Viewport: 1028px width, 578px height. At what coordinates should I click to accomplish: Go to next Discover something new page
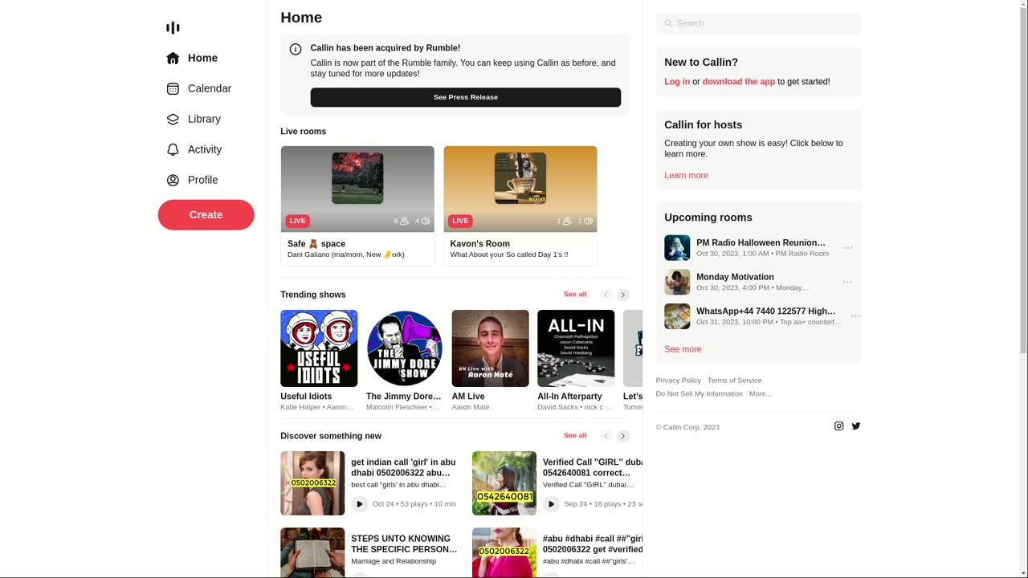tap(622, 436)
